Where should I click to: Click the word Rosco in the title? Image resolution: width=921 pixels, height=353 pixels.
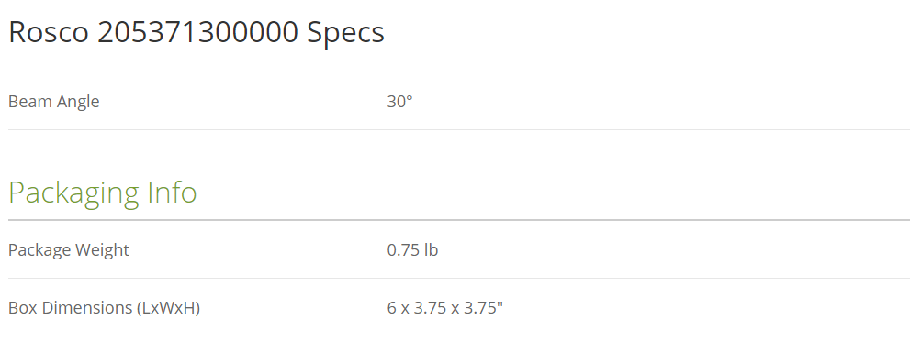(x=49, y=32)
